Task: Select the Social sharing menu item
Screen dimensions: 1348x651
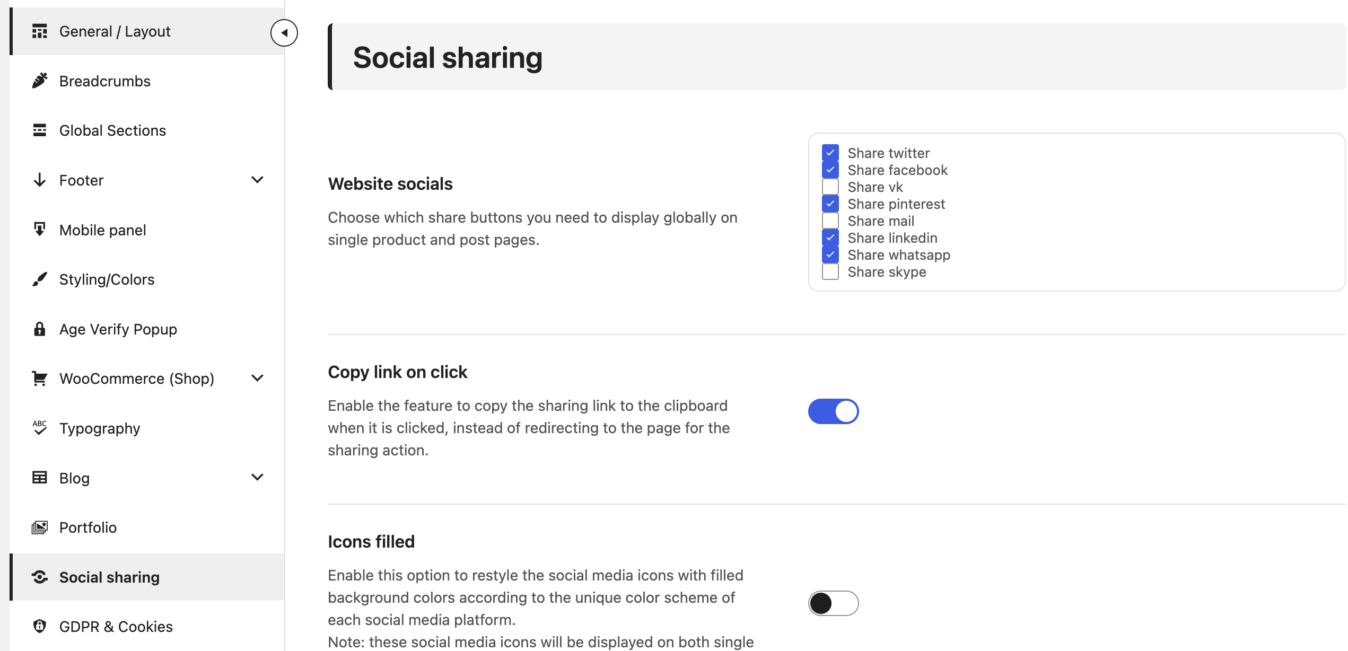Action: (x=147, y=577)
